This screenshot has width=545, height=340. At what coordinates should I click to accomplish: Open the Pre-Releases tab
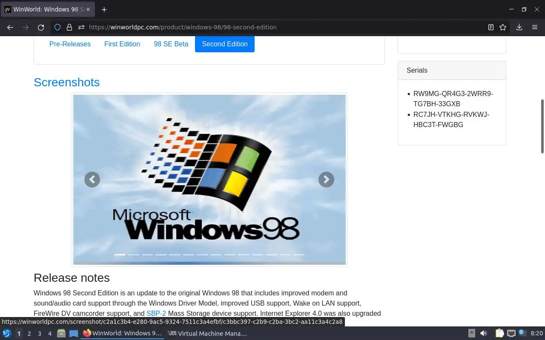coord(70,44)
